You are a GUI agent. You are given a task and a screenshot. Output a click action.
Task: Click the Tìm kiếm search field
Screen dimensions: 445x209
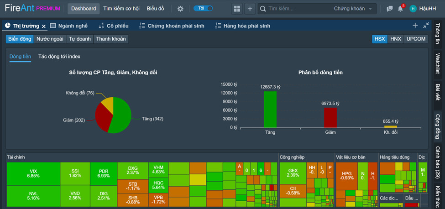coord(297,9)
